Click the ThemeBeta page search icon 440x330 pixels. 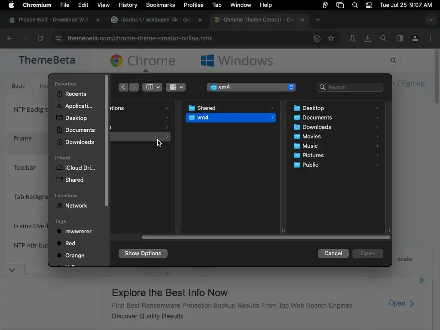(x=393, y=60)
